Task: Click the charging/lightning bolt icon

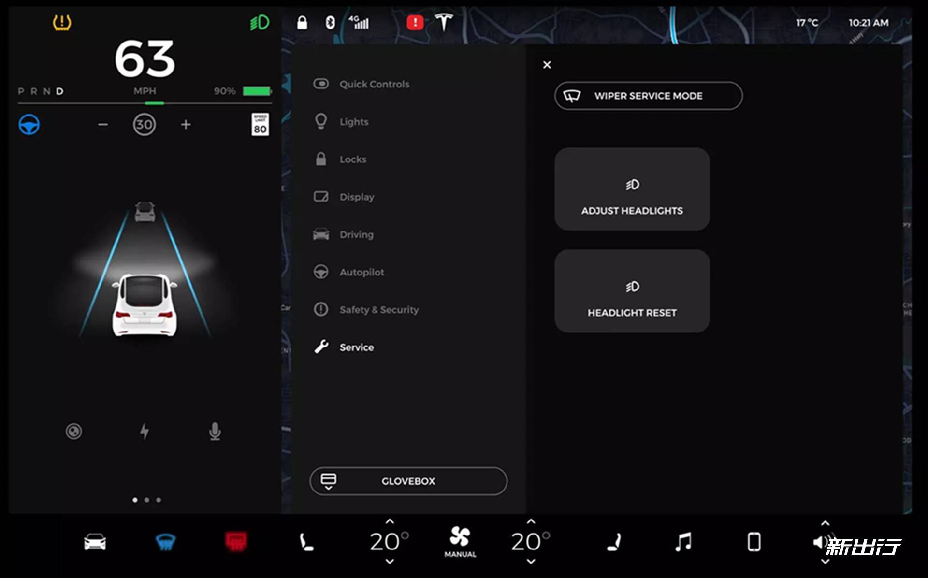Action: pyautogui.click(x=145, y=431)
